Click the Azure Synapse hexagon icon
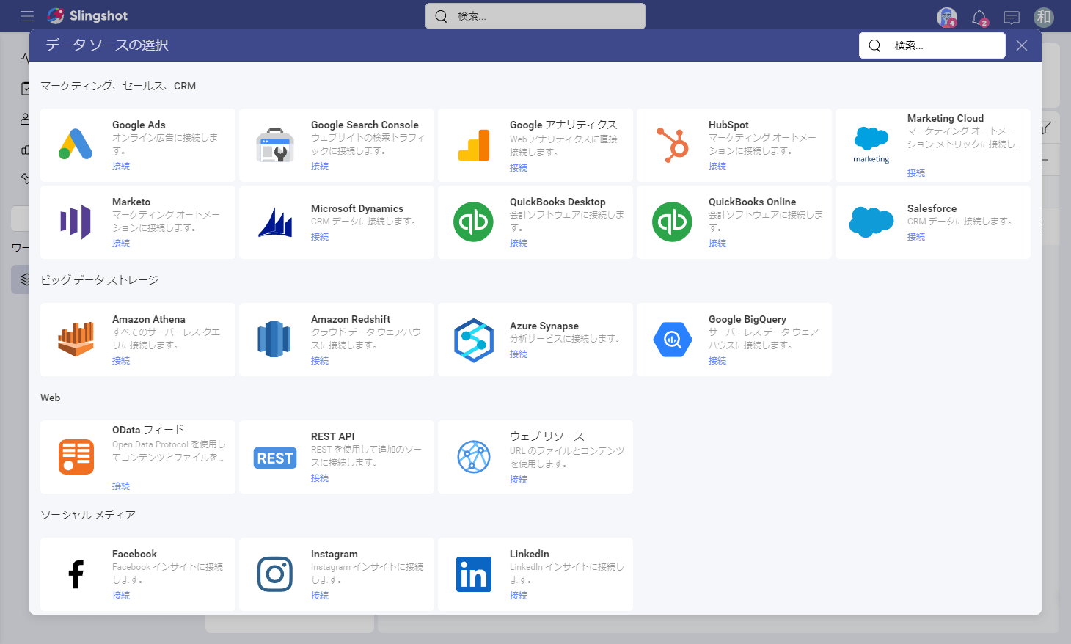 [474, 340]
